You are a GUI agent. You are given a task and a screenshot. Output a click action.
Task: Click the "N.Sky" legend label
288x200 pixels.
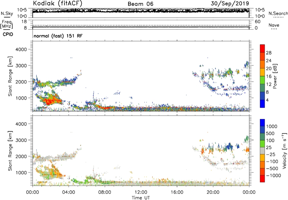pyautogui.click(x=7, y=13)
